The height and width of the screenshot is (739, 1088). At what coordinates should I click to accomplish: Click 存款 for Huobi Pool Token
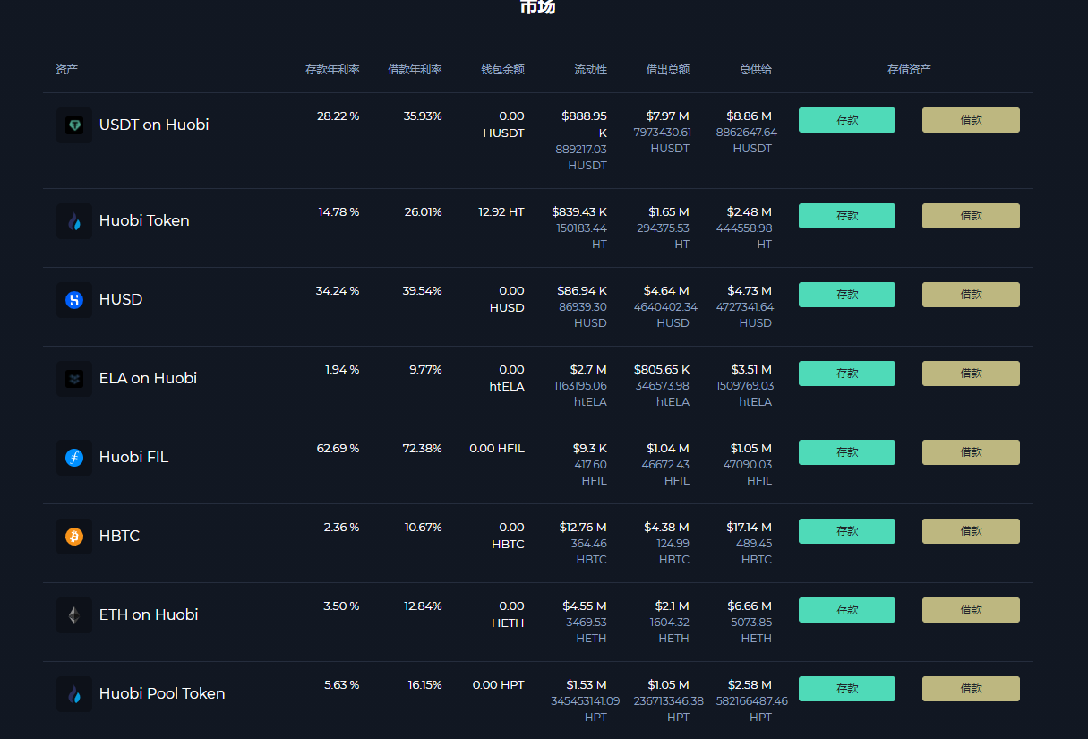(x=847, y=689)
